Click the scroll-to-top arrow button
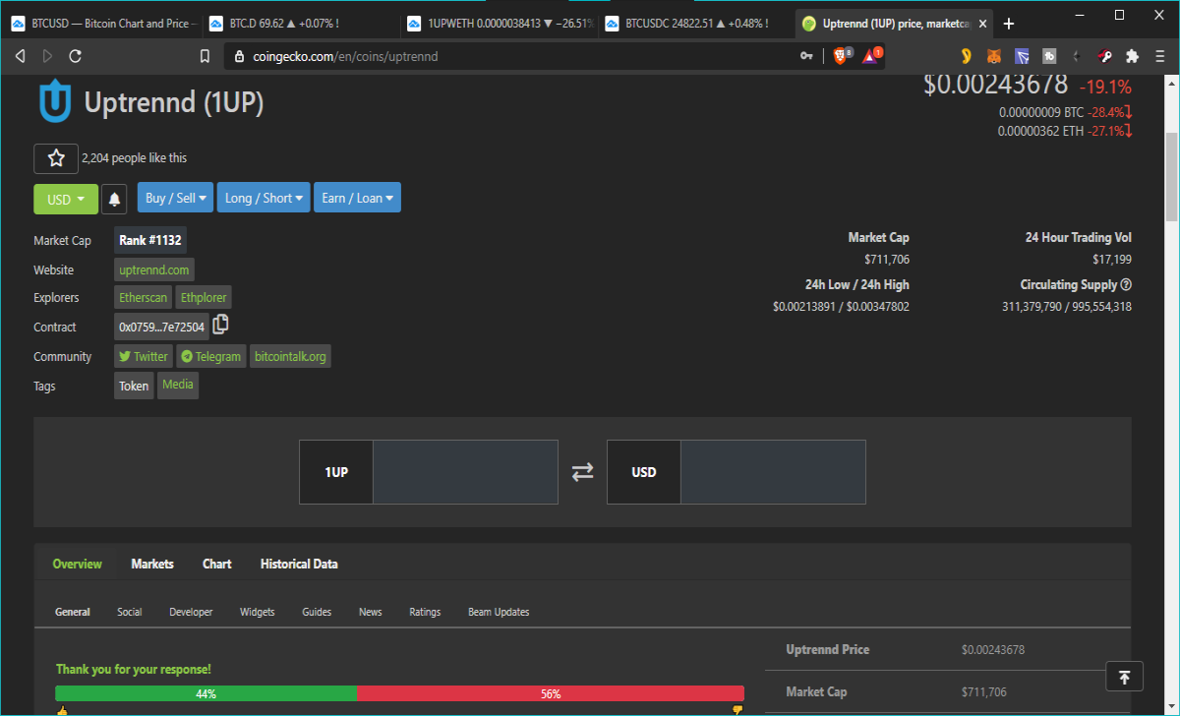Screen dimensions: 1180x716 1125,676
